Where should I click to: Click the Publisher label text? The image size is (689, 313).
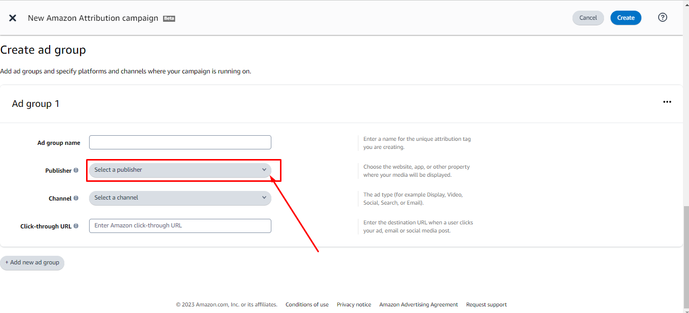coord(58,171)
